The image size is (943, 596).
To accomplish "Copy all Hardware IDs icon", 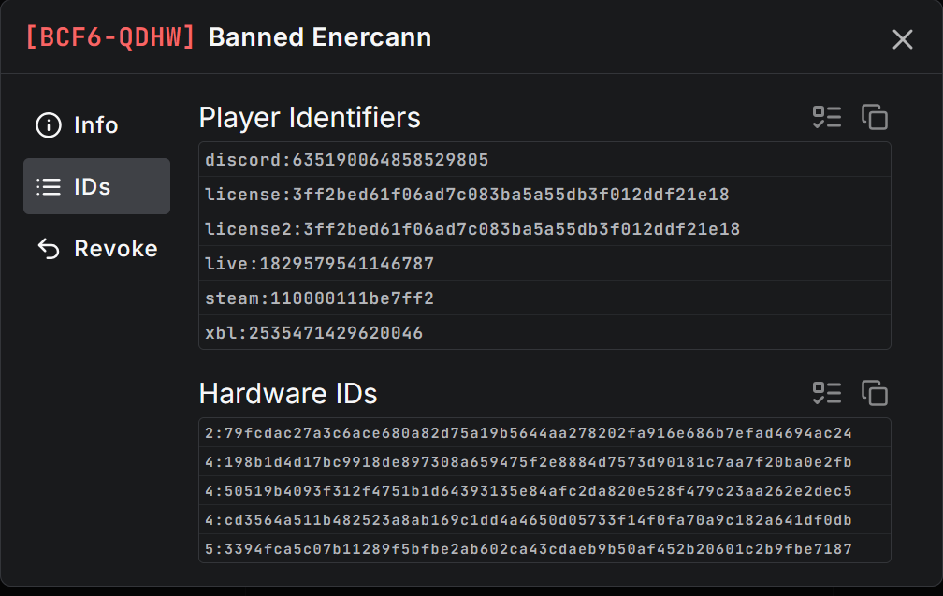I will click(x=874, y=393).
